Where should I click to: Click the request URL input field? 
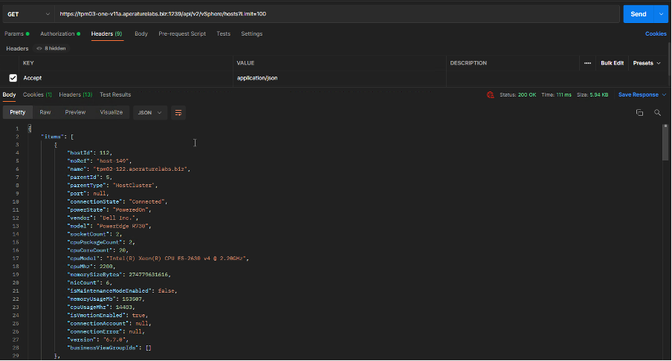pos(335,14)
